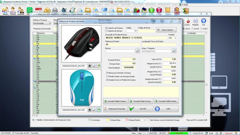Browse image file for MOUSE_MS1.JPG
The height and width of the screenshot is (135, 240).
[94, 110]
